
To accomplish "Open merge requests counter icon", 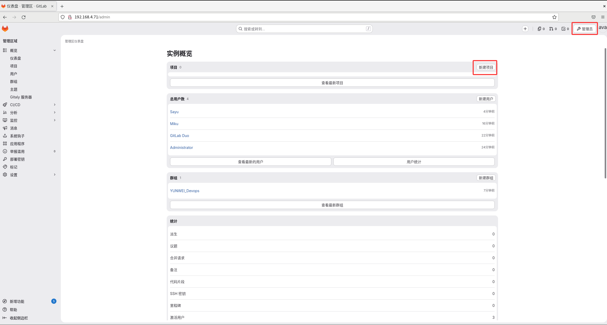I will (x=553, y=29).
